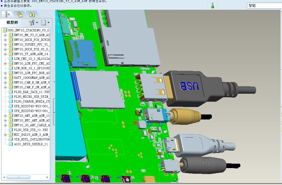Expand the EM710_MB_V3_0_ASM node
This screenshot has width=282, height=185.
5,35
